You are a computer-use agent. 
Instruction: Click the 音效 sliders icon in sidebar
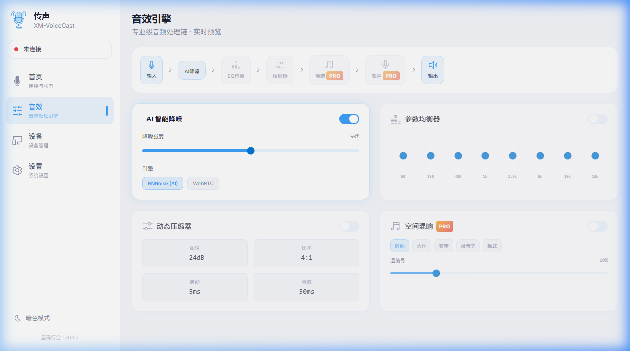coord(17,111)
